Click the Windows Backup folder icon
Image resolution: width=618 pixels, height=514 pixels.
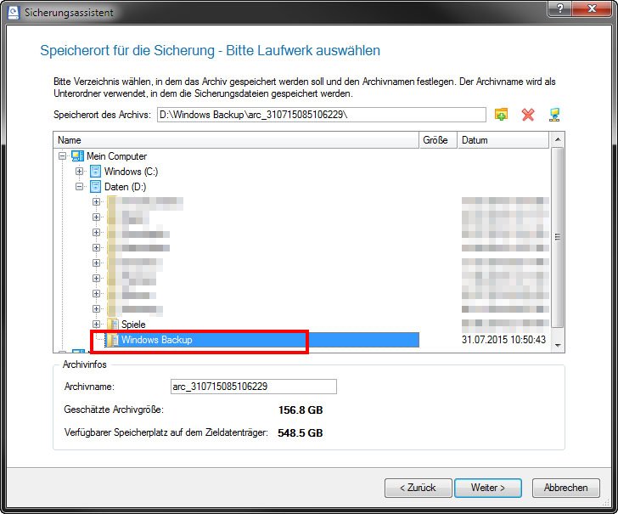coord(113,340)
